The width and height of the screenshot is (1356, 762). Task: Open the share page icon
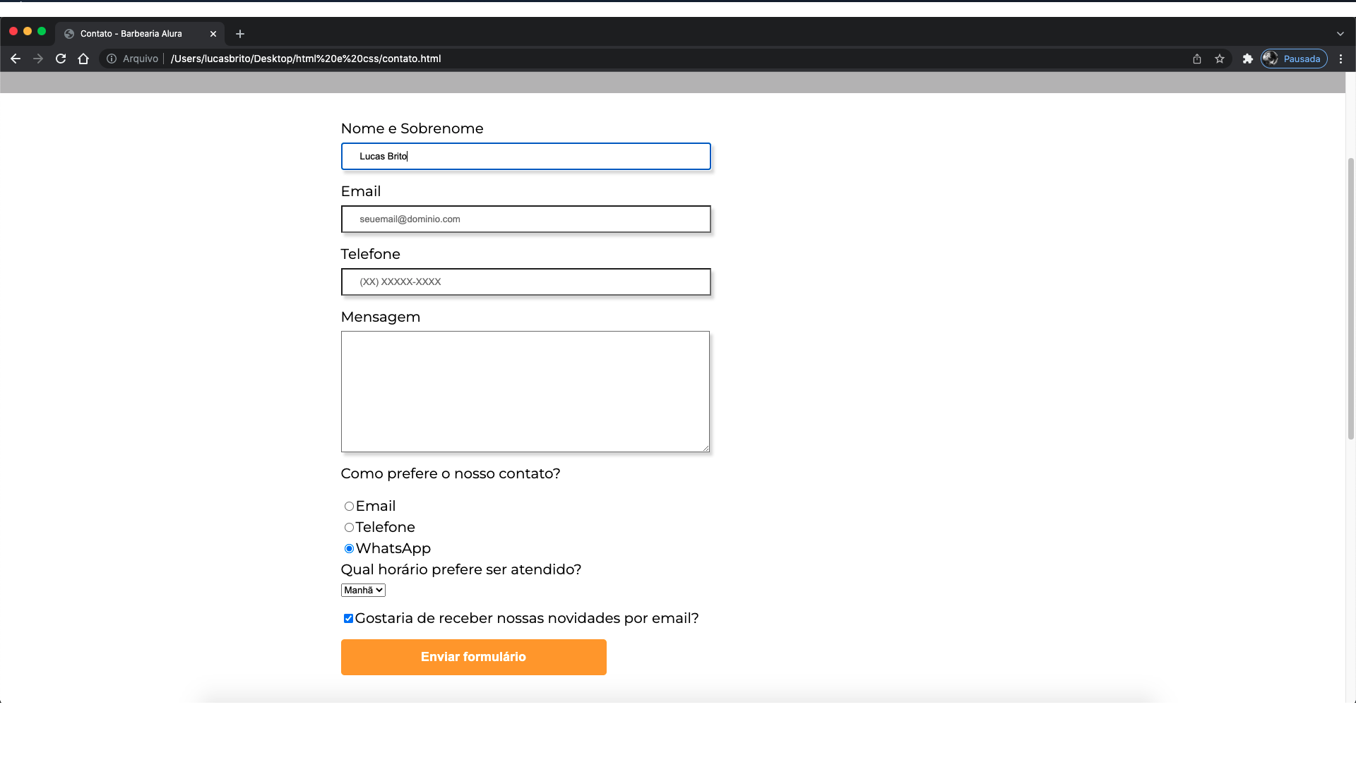pyautogui.click(x=1197, y=59)
